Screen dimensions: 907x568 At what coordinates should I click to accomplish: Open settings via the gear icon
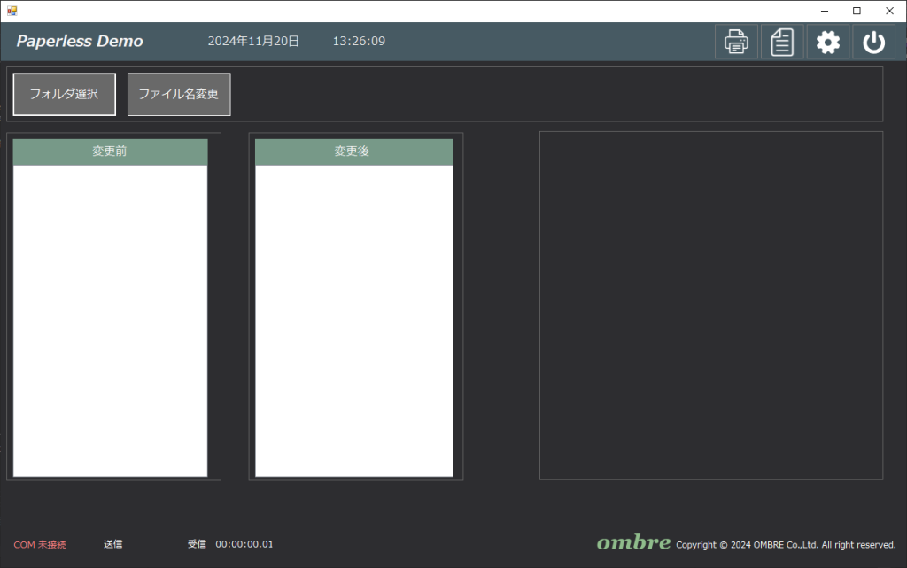828,42
